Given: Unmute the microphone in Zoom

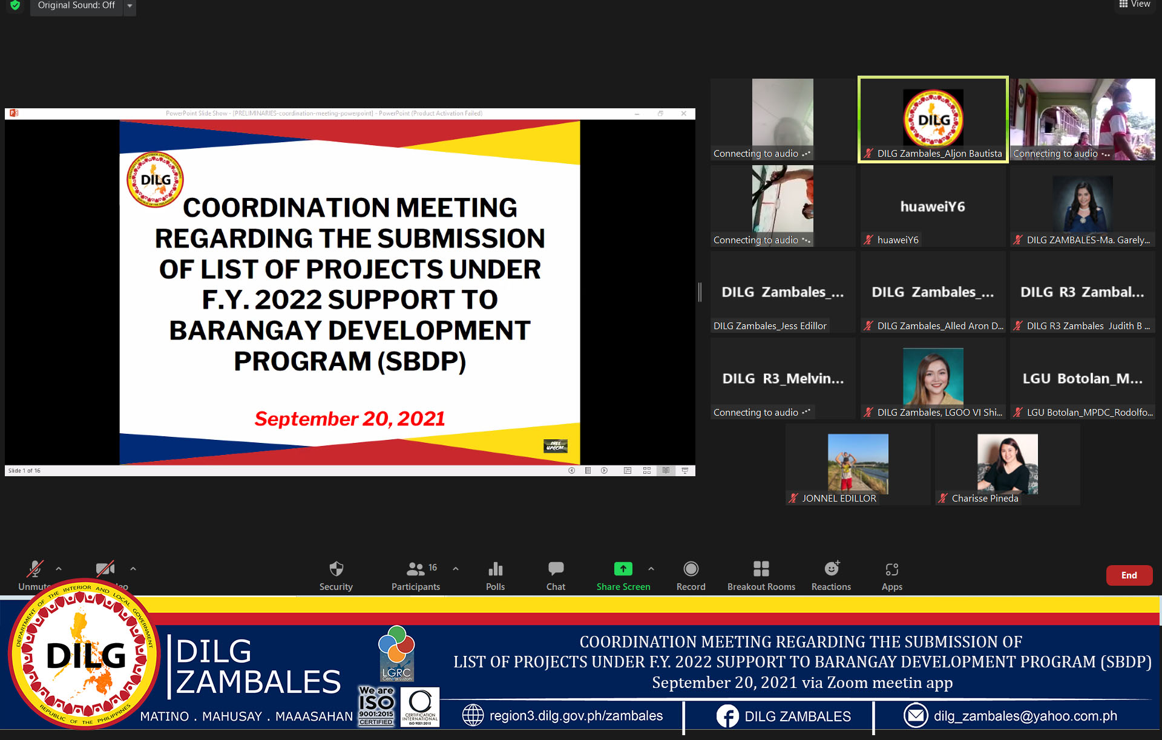Looking at the screenshot, I should [34, 569].
